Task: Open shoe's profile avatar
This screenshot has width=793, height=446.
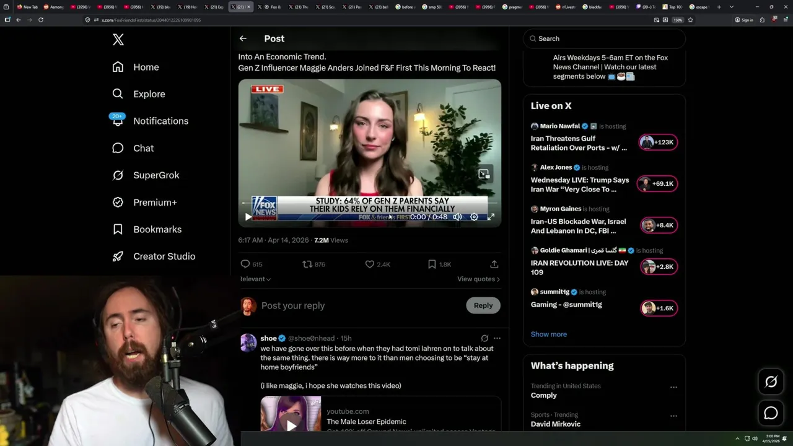Action: 248,343
